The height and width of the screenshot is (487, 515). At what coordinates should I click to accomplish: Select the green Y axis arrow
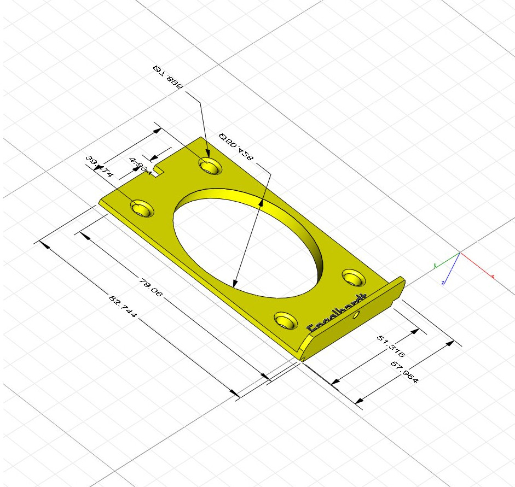click(x=446, y=261)
